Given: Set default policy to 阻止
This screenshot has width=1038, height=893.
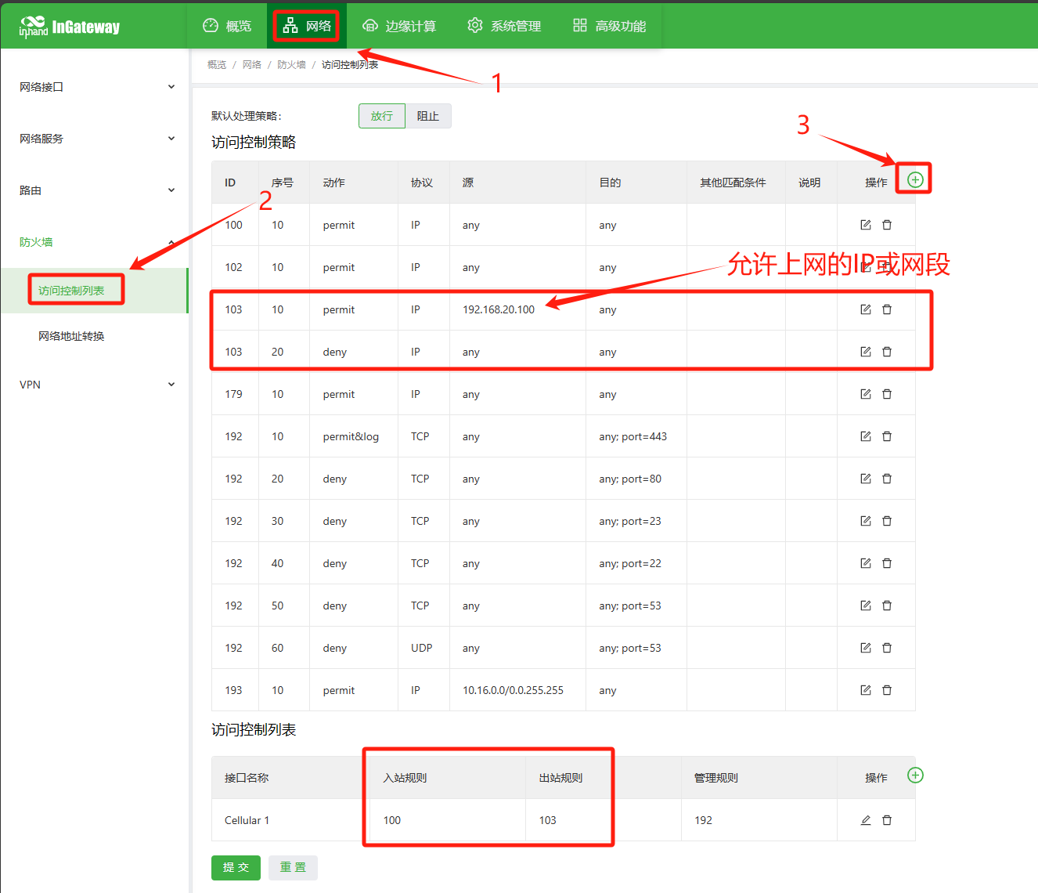Looking at the screenshot, I should pos(427,116).
